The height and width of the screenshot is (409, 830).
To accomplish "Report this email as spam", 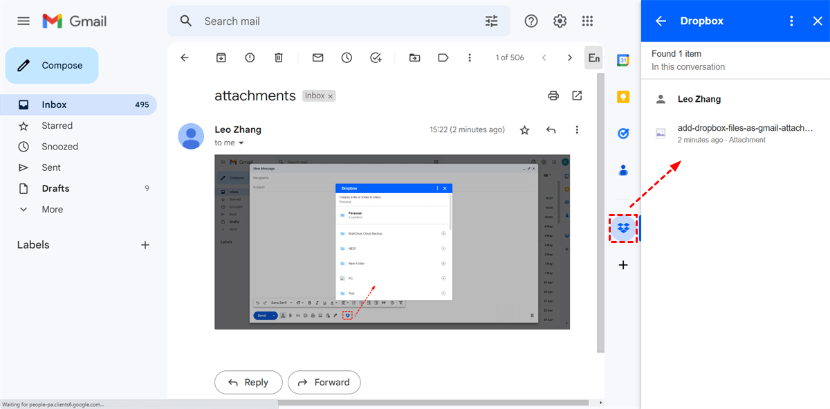I will coord(250,57).
